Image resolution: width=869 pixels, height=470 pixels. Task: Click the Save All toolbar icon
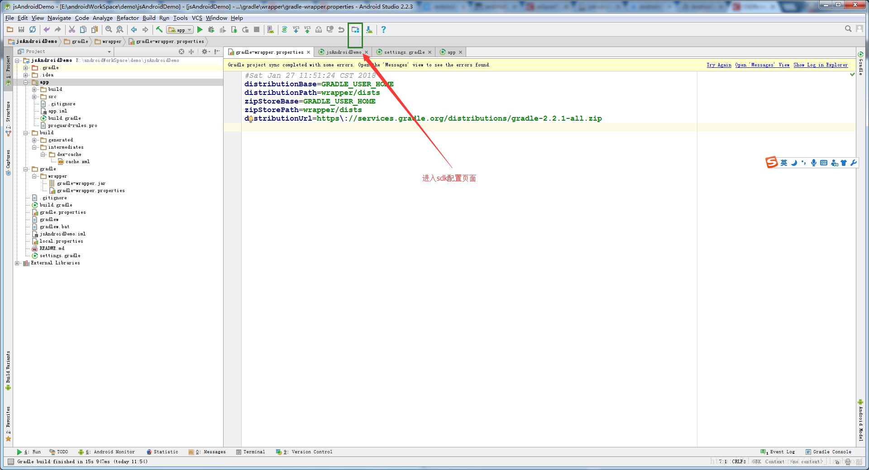pos(21,29)
